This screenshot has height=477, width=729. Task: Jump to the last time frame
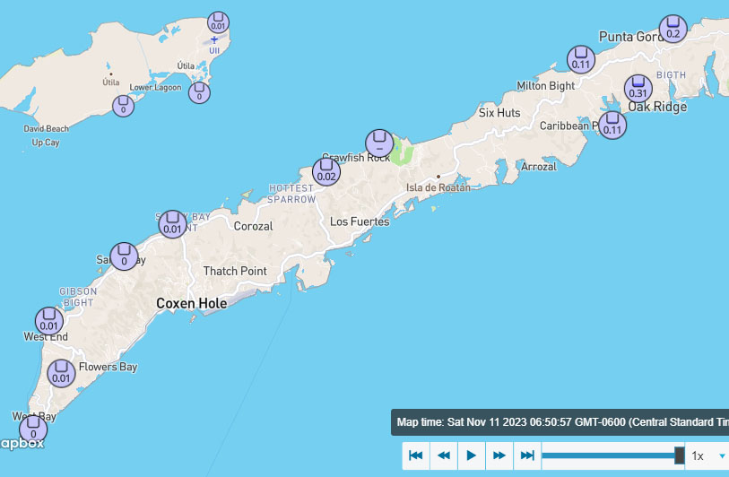tap(527, 455)
